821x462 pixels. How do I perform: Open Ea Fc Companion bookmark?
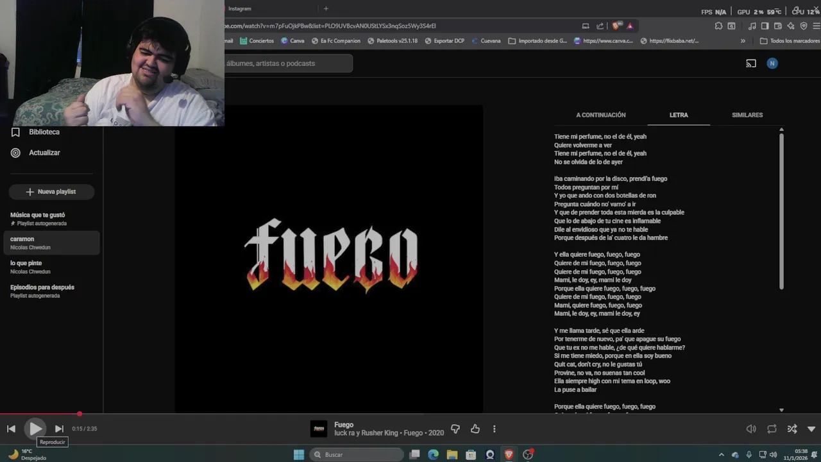[x=336, y=40]
